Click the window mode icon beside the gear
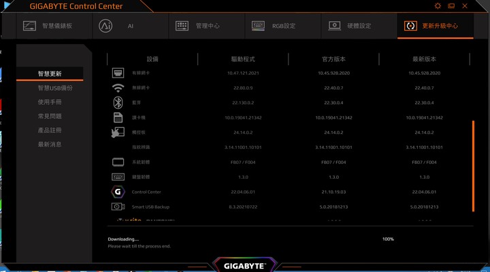 pyautogui.click(x=451, y=6)
